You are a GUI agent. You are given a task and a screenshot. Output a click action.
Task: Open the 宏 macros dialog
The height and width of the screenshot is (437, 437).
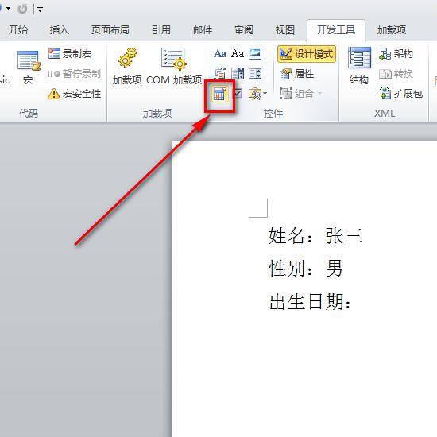tap(28, 68)
